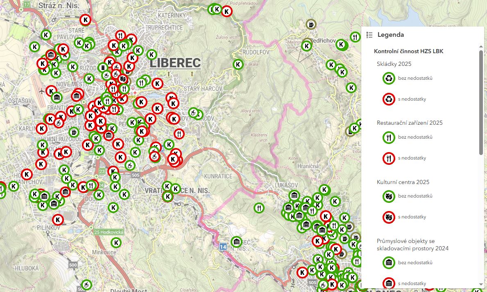Click red recycle icon under Skládky 2025

(389, 99)
